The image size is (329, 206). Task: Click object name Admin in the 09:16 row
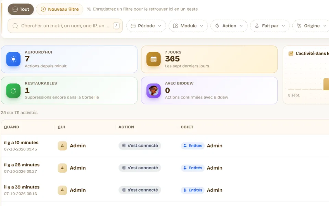click(215, 190)
